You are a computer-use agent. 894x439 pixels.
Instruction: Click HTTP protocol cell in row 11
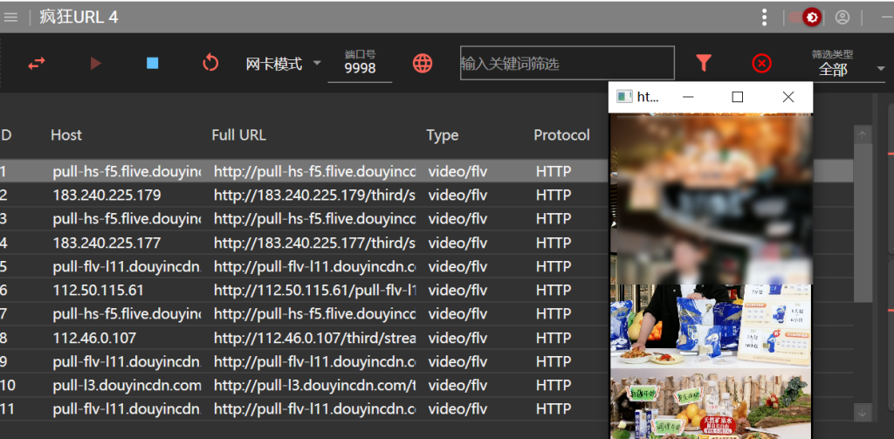click(553, 408)
